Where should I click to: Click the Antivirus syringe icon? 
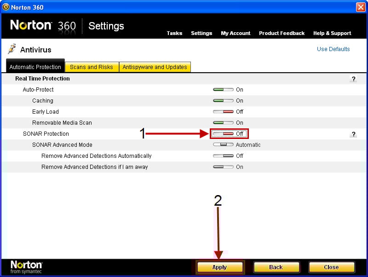click(x=12, y=49)
